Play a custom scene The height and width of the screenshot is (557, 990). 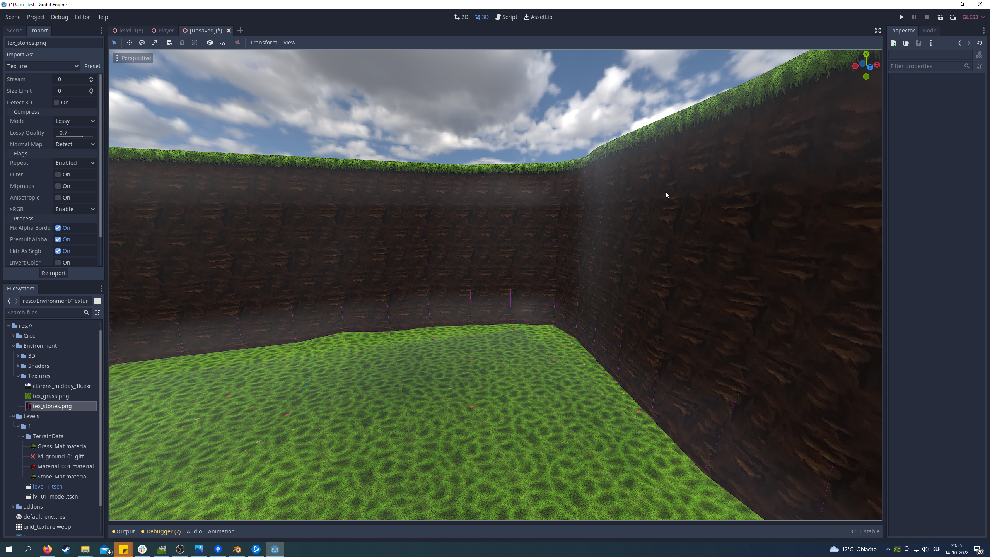(953, 17)
